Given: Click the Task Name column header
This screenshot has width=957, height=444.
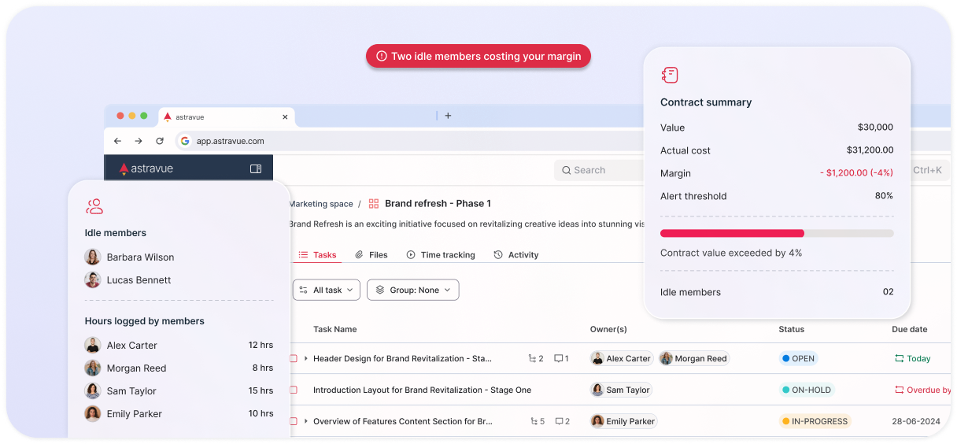Looking at the screenshot, I should [x=334, y=329].
